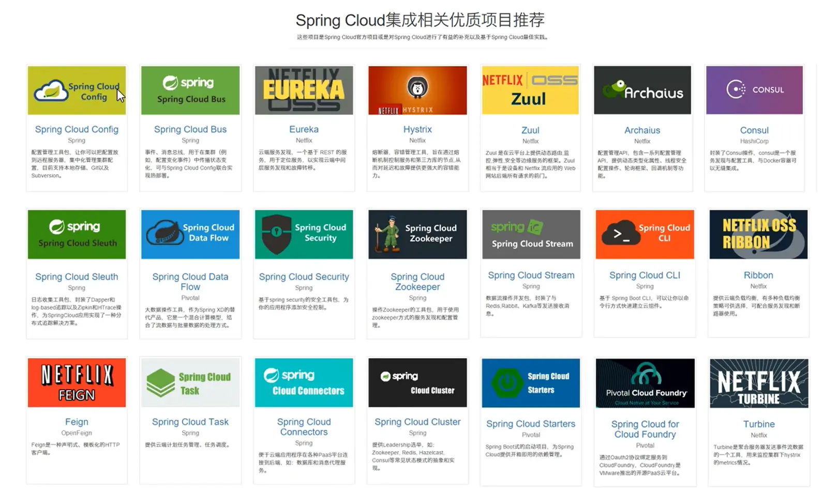This screenshot has width=838, height=491.
Task: Open the Netflix Turbine banner image
Action: coord(759,383)
